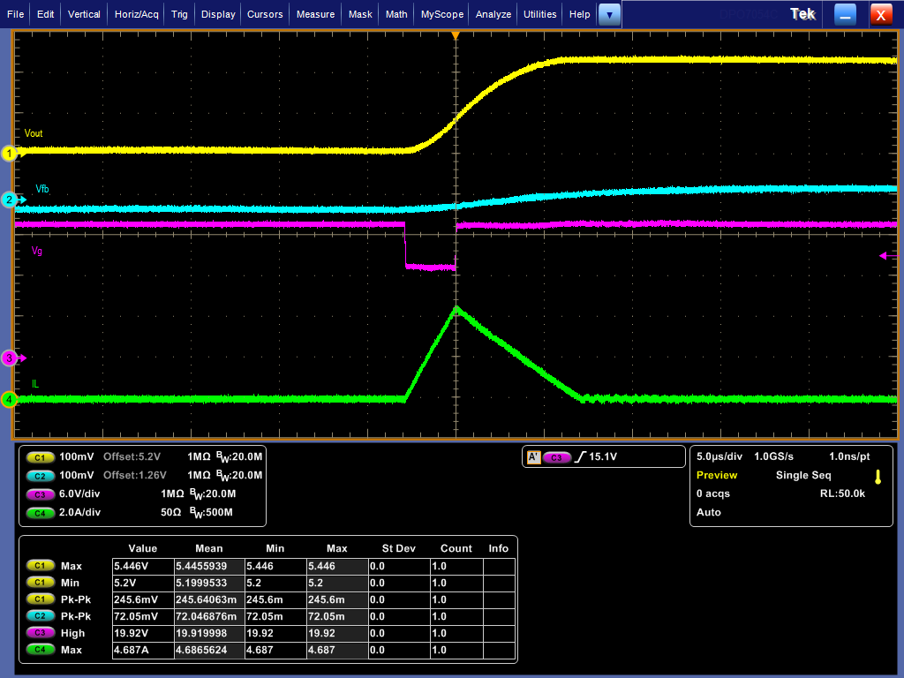Image resolution: width=904 pixels, height=678 pixels.
Task: Open the Horiz/Acq menu
Action: (x=136, y=14)
